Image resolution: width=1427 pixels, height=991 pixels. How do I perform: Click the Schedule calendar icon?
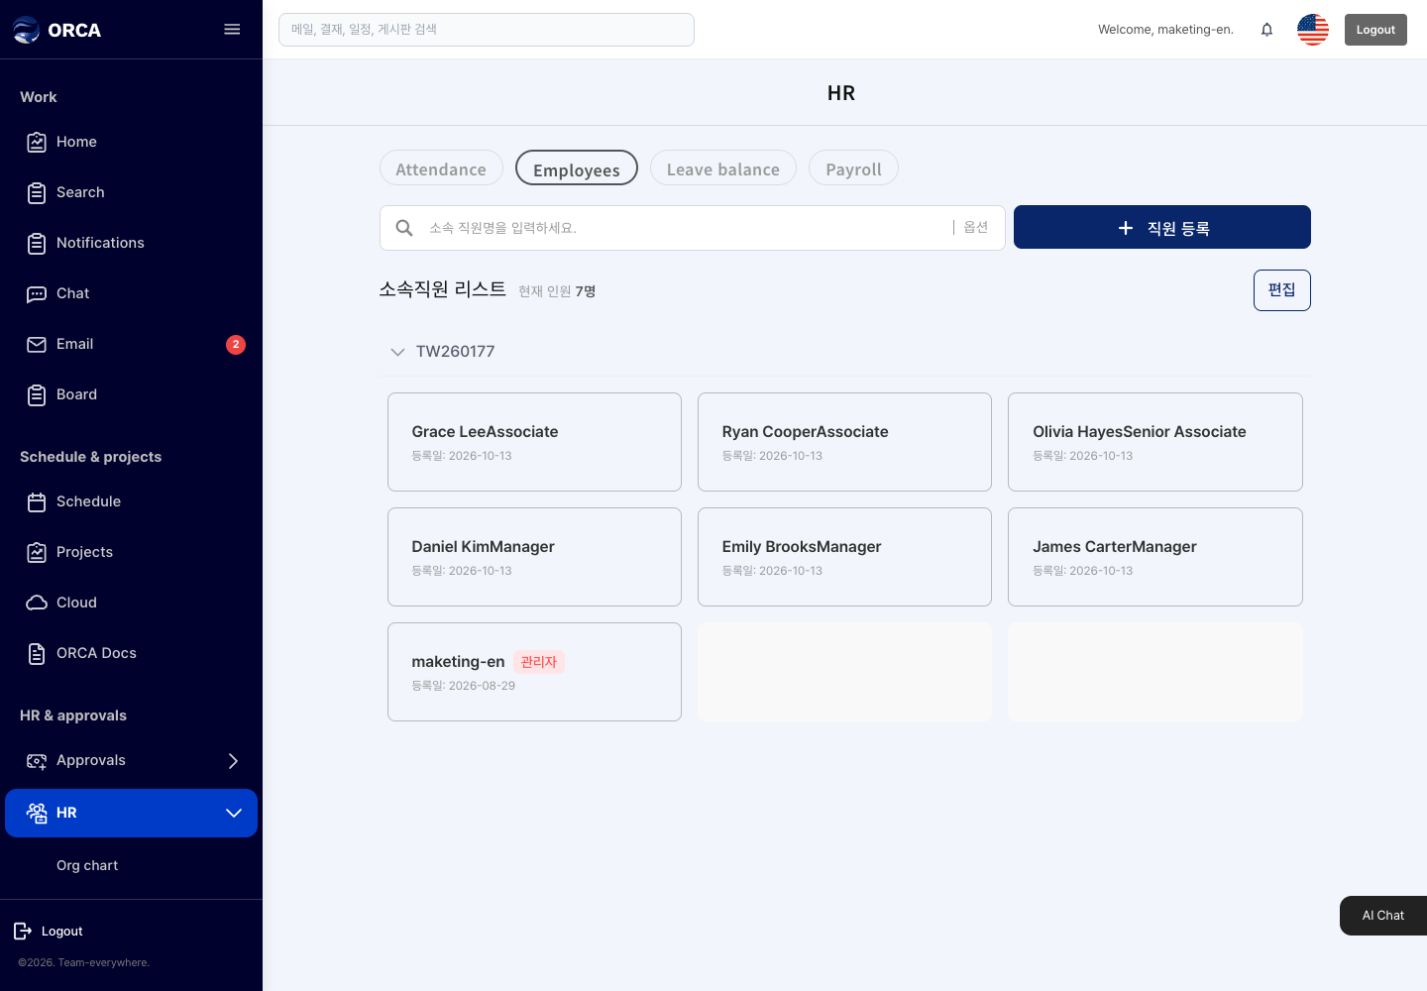point(37,501)
